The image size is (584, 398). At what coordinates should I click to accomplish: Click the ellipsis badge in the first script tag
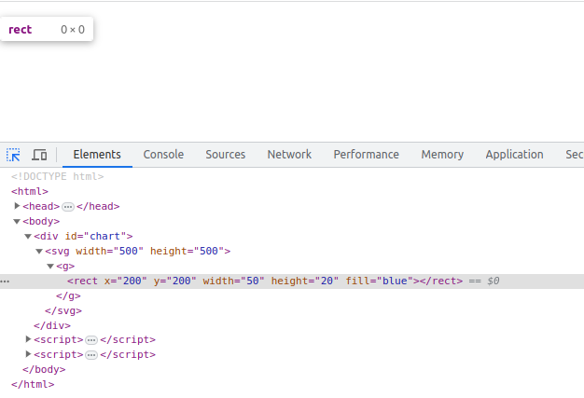pos(91,340)
